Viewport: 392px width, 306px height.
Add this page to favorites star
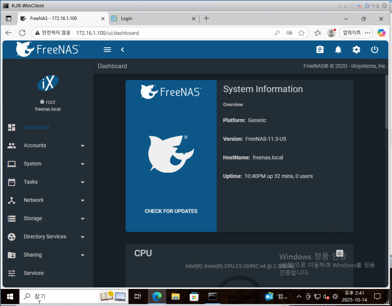tap(302, 33)
